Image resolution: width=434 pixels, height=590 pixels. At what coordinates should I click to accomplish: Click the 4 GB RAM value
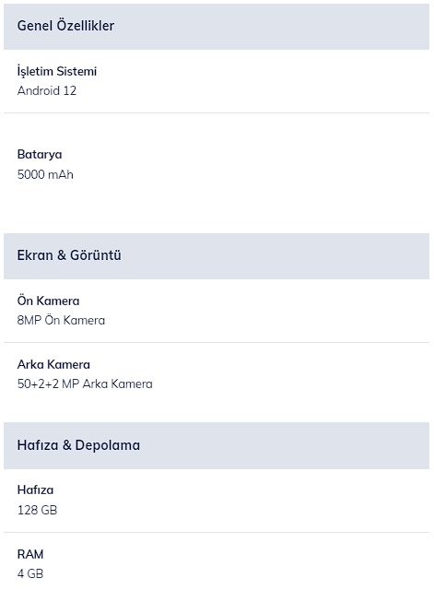30,573
